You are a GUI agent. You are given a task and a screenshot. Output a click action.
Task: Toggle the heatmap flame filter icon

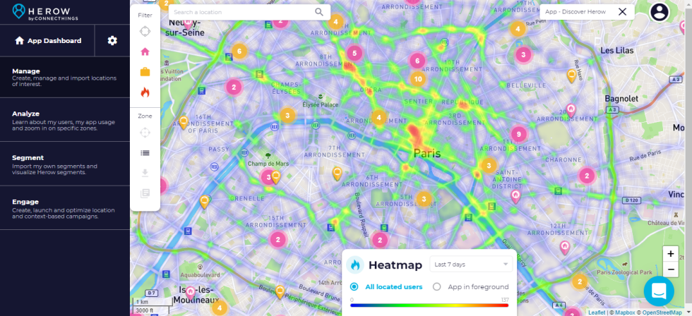tap(145, 92)
